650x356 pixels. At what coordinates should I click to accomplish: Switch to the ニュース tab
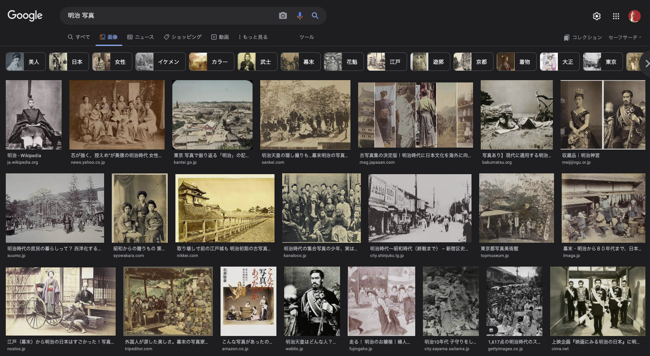click(141, 37)
